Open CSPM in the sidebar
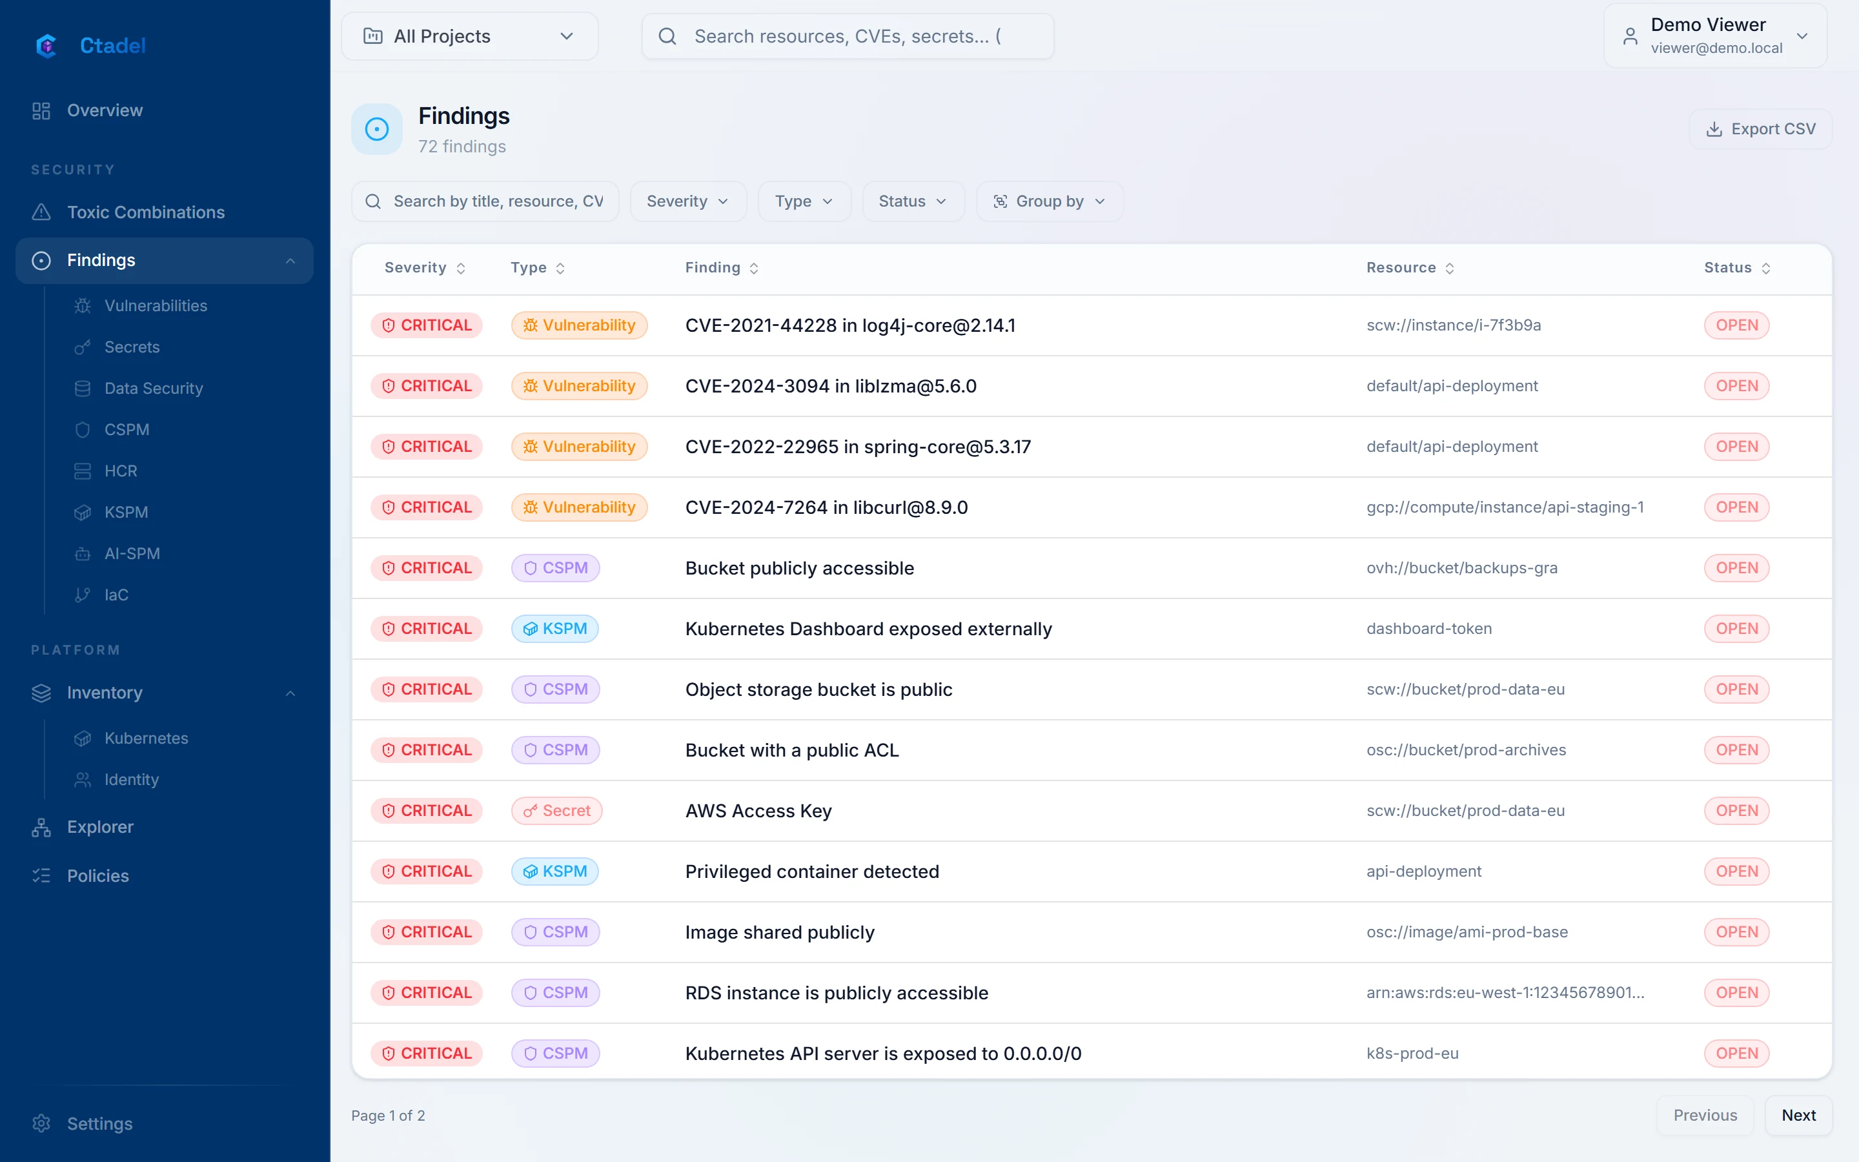1859x1162 pixels. [127, 429]
